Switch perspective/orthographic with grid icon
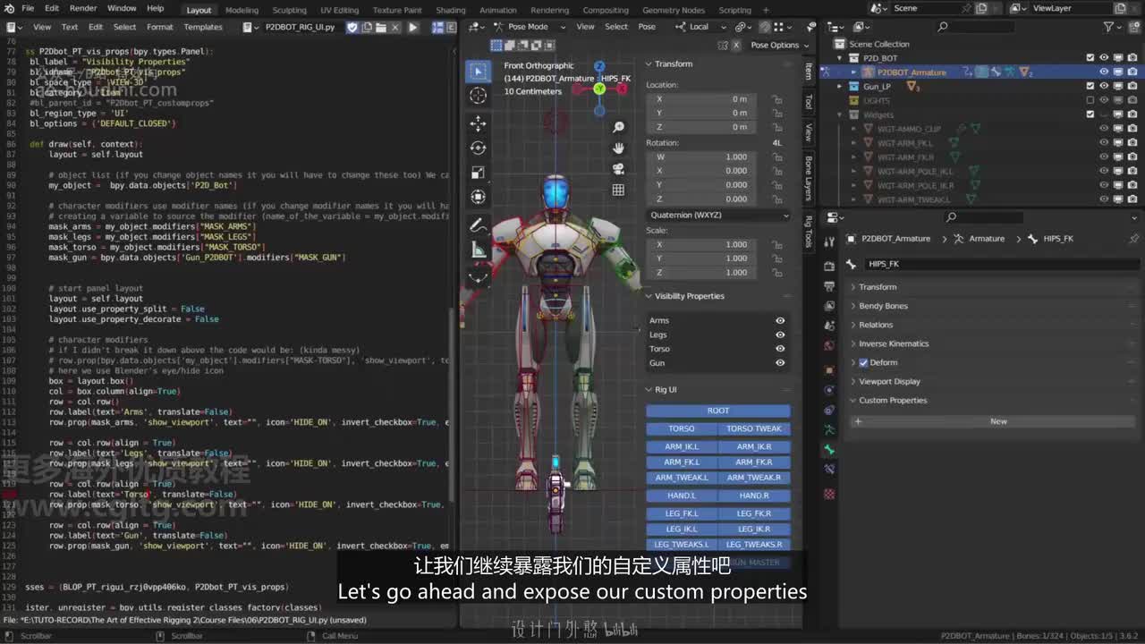The width and height of the screenshot is (1145, 644). tap(618, 190)
